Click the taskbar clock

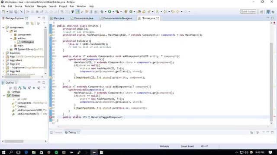(260, 152)
